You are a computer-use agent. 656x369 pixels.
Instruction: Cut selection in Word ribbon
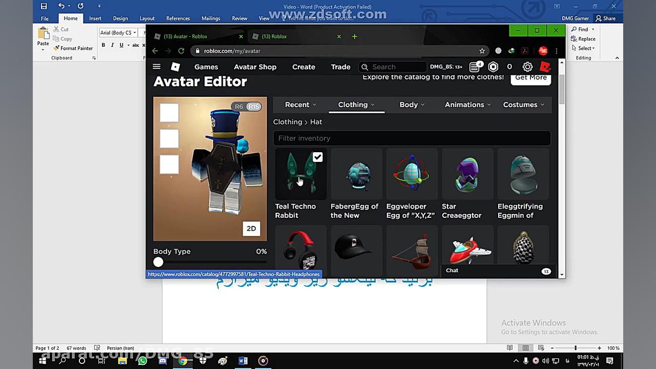coord(60,29)
